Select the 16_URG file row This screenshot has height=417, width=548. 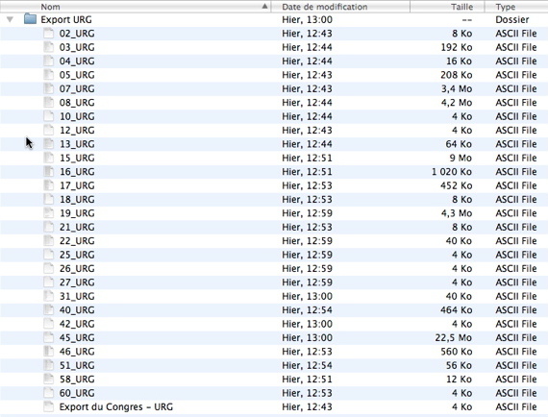click(274, 172)
